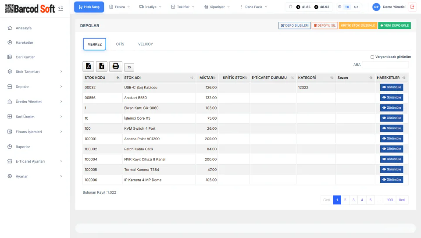Collapse the sidebar with the menu toggle icon

coord(61,9)
